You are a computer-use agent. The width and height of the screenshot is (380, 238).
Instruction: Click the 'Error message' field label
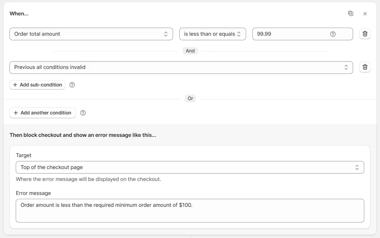(33, 193)
